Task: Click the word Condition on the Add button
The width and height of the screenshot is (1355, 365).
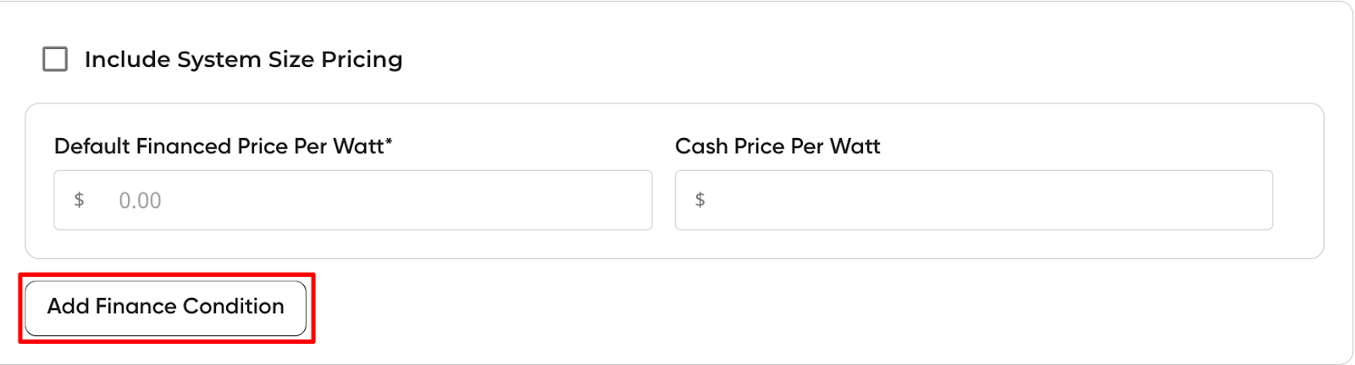Action: tap(234, 307)
